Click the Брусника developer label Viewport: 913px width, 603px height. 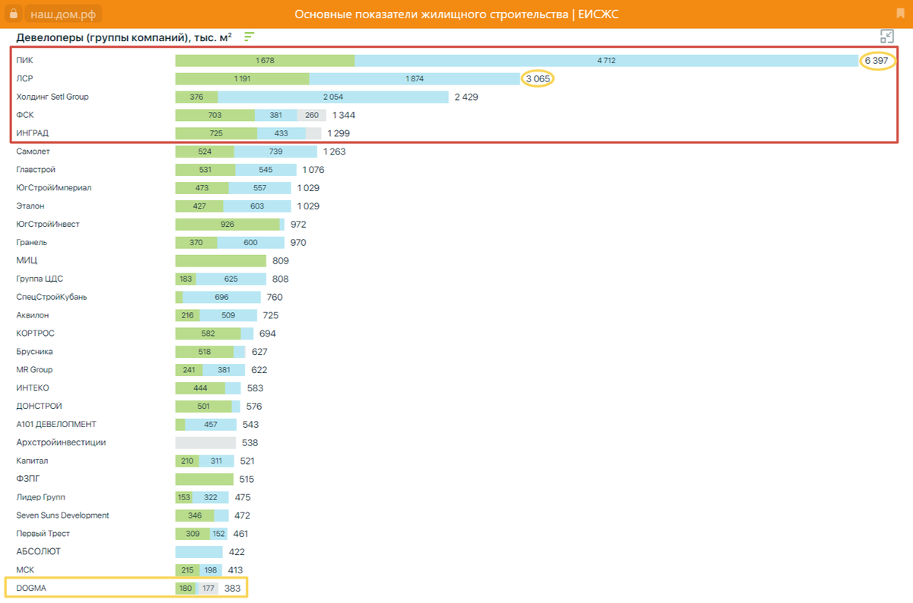pyautogui.click(x=34, y=352)
